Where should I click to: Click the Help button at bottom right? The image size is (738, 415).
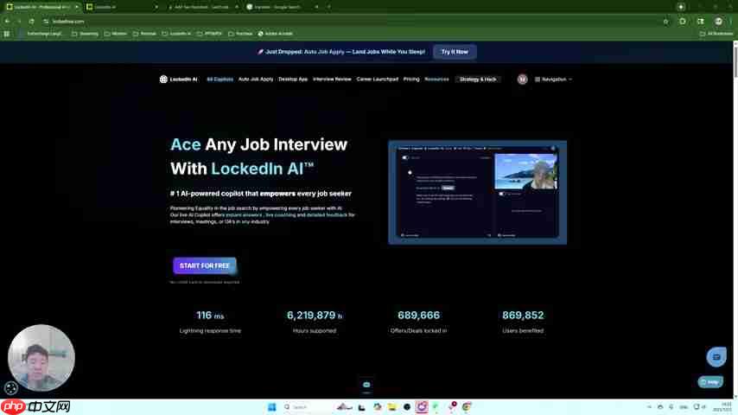point(710,382)
